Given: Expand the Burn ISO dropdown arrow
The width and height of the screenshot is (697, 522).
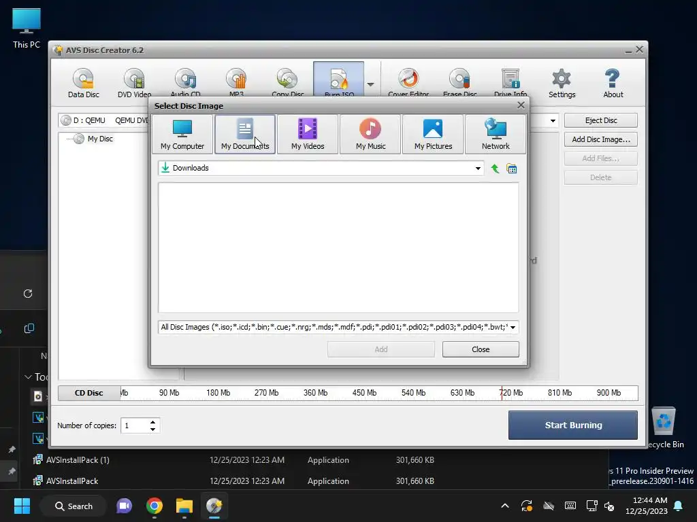Looking at the screenshot, I should pyautogui.click(x=371, y=84).
